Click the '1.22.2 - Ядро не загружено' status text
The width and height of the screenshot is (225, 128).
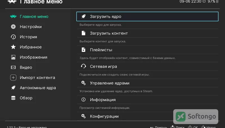[x=27, y=127]
